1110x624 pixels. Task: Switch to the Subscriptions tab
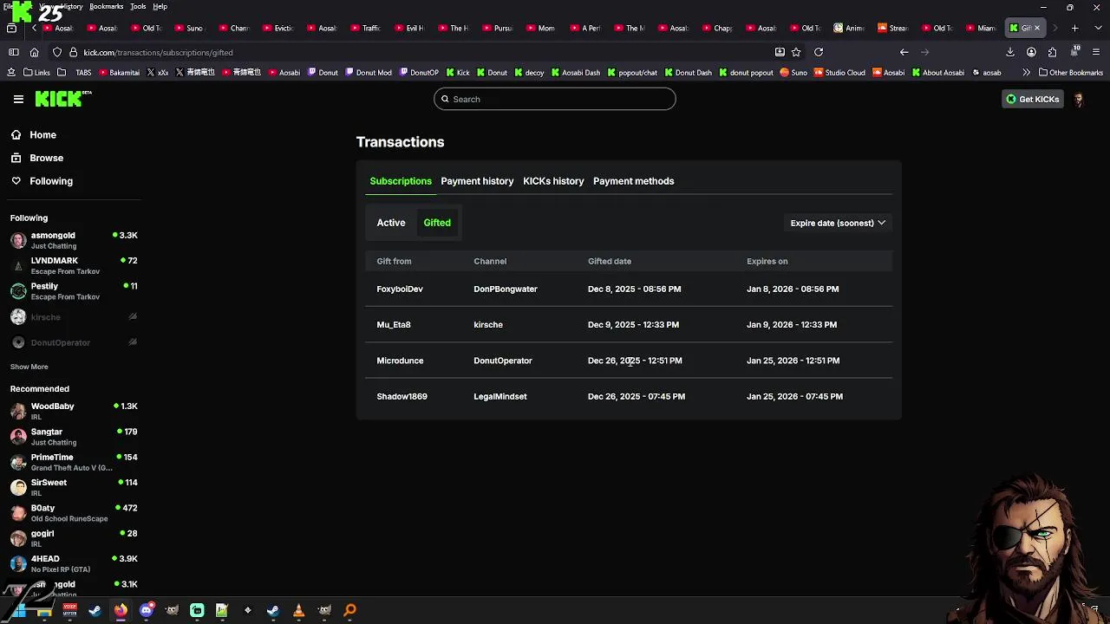pos(401,181)
